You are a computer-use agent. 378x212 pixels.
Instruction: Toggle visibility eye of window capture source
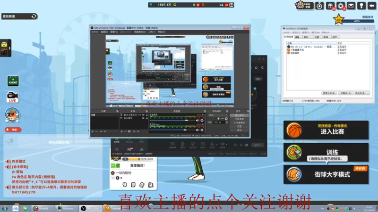[143, 118]
